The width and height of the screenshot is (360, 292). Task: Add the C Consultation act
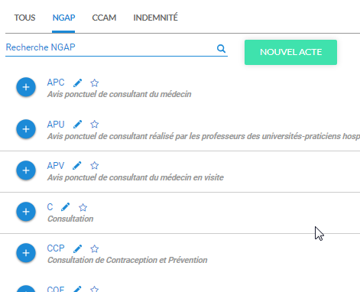point(26,212)
